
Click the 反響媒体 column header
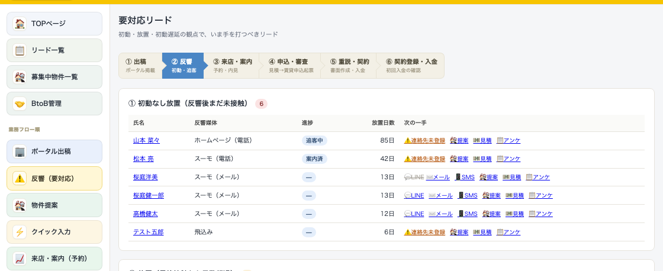pyautogui.click(x=206, y=123)
